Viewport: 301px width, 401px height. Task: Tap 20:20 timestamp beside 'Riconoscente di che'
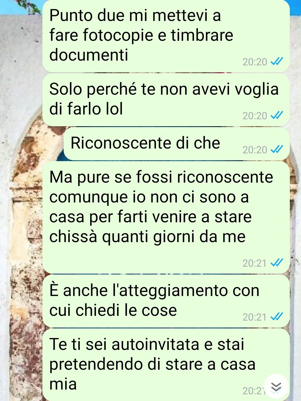click(255, 150)
